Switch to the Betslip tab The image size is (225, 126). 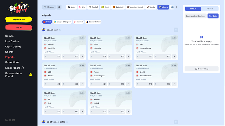(x=193, y=9)
